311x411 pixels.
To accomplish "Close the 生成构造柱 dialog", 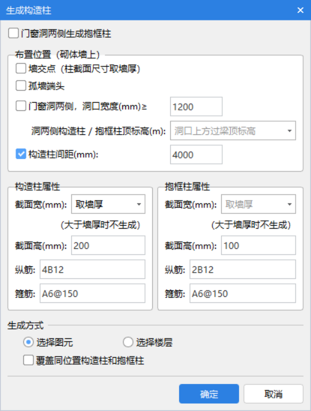I will pyautogui.click(x=300, y=10).
